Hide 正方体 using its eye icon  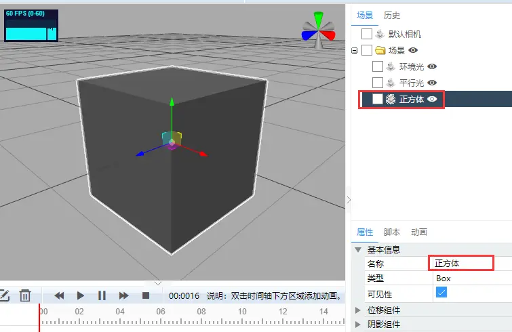(x=432, y=99)
